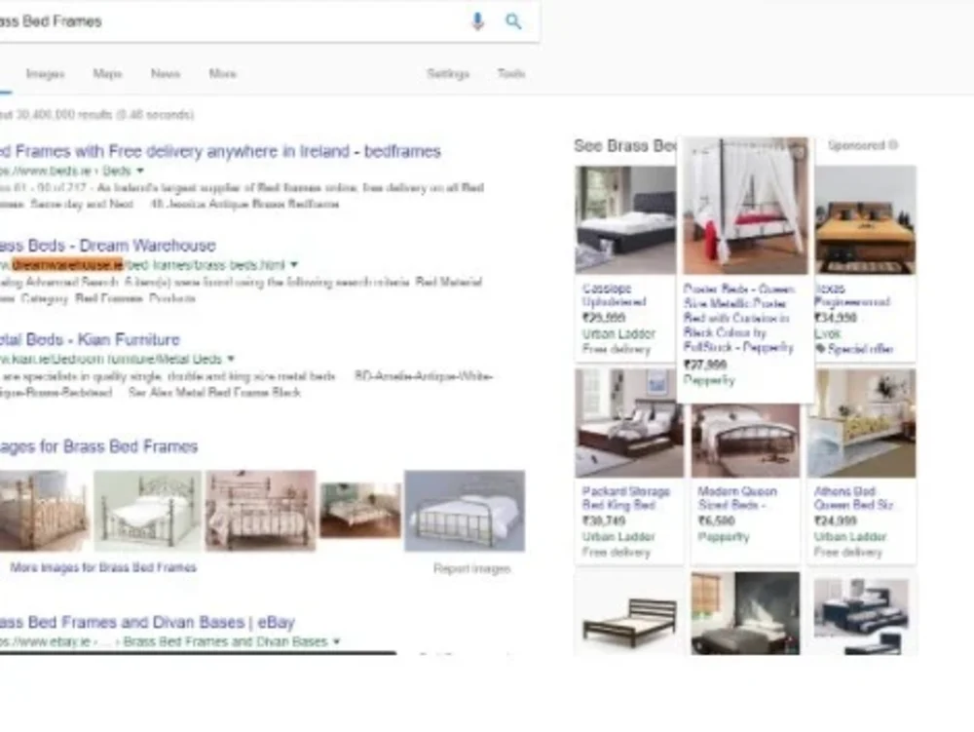Screen dimensions: 974x732
Task: Open the Brass Beds - Dream Warehouse result
Action: pos(108,246)
